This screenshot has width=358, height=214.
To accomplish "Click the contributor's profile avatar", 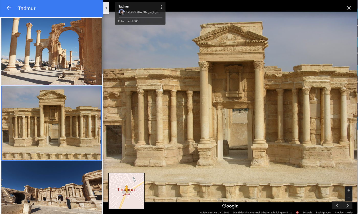I will [x=121, y=12].
